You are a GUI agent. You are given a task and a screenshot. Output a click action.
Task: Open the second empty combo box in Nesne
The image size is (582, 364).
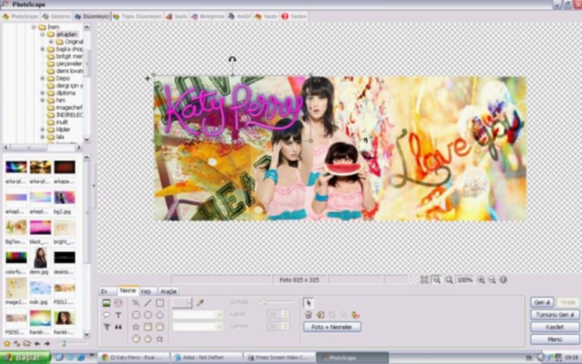coord(198,327)
